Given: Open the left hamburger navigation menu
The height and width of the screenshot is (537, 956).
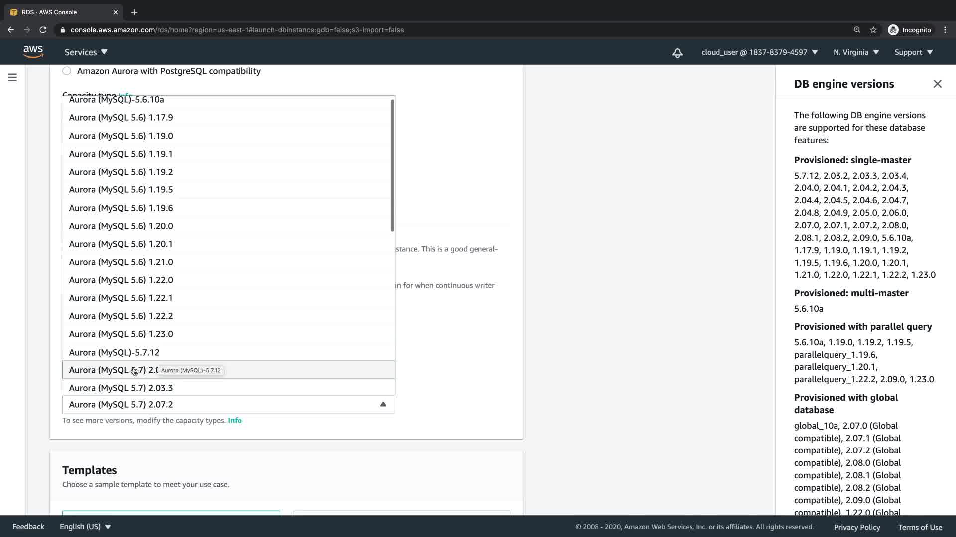Looking at the screenshot, I should point(12,77).
